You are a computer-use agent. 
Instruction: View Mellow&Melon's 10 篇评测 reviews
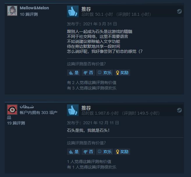pos(29,14)
